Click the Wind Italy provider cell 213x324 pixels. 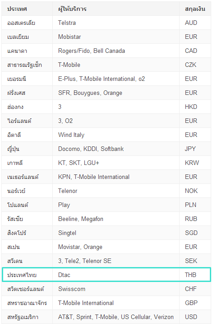pyautogui.click(x=116, y=135)
